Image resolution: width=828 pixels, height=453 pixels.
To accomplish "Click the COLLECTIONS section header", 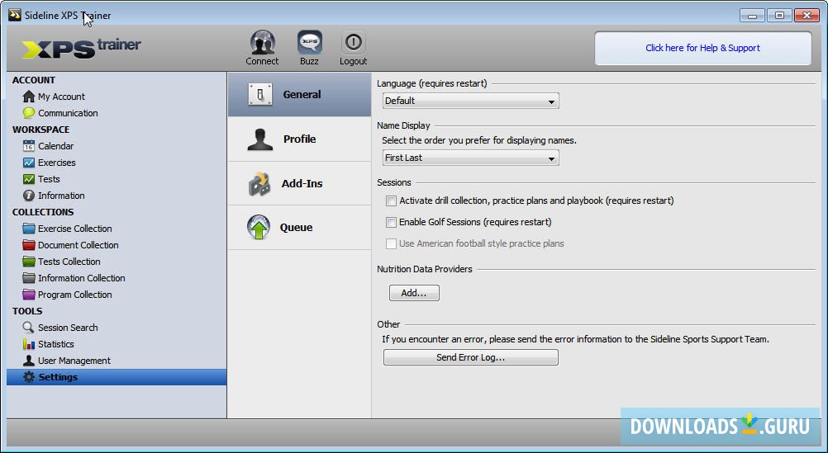I will tap(43, 212).
